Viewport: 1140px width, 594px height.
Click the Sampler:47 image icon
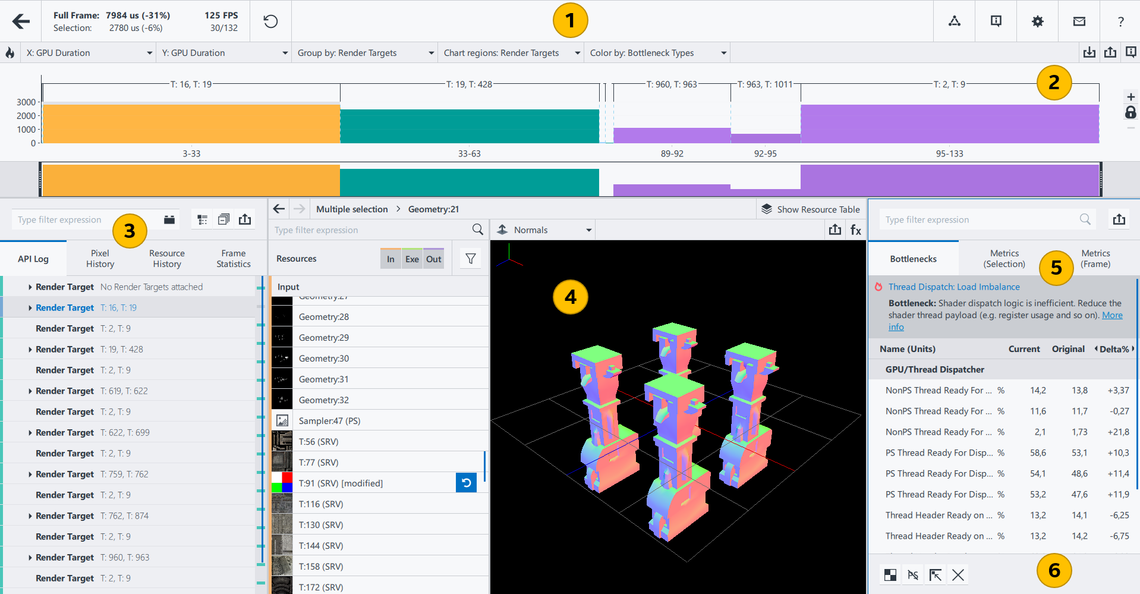click(282, 421)
